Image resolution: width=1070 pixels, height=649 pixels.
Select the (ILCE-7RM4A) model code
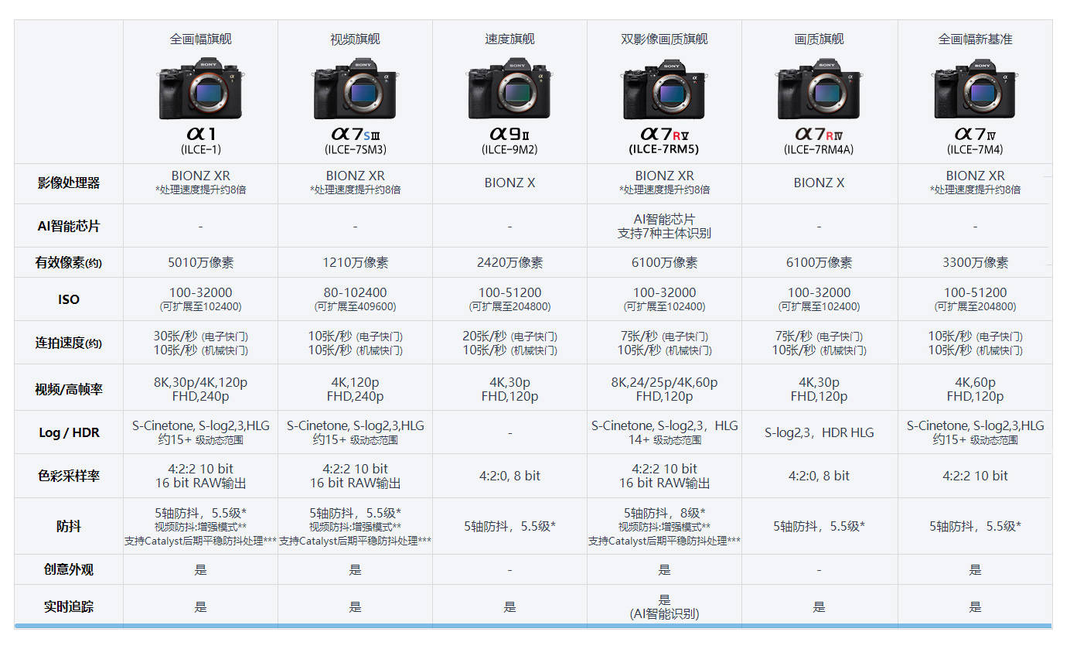click(x=820, y=149)
